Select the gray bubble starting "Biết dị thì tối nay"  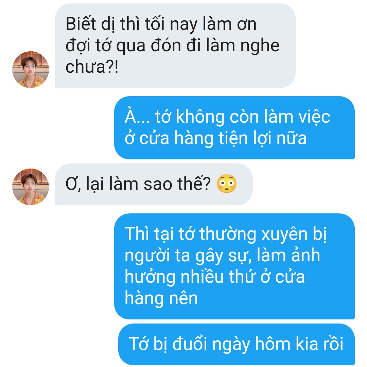pyautogui.click(x=175, y=46)
